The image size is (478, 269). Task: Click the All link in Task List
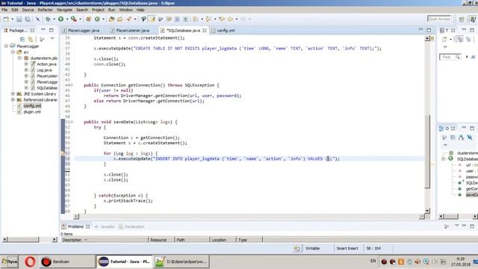pyautogui.click(x=473, y=57)
